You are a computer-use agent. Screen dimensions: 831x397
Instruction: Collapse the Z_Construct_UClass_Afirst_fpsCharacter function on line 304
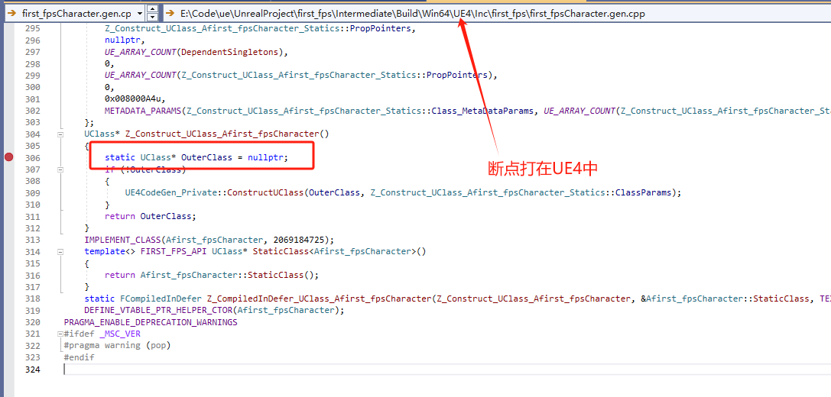pyautogui.click(x=61, y=134)
